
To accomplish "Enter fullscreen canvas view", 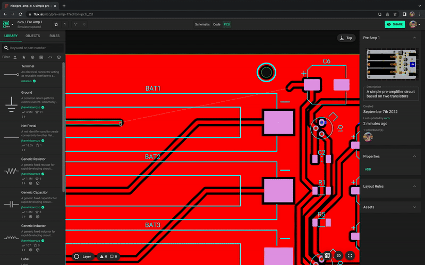I will pos(350,255).
